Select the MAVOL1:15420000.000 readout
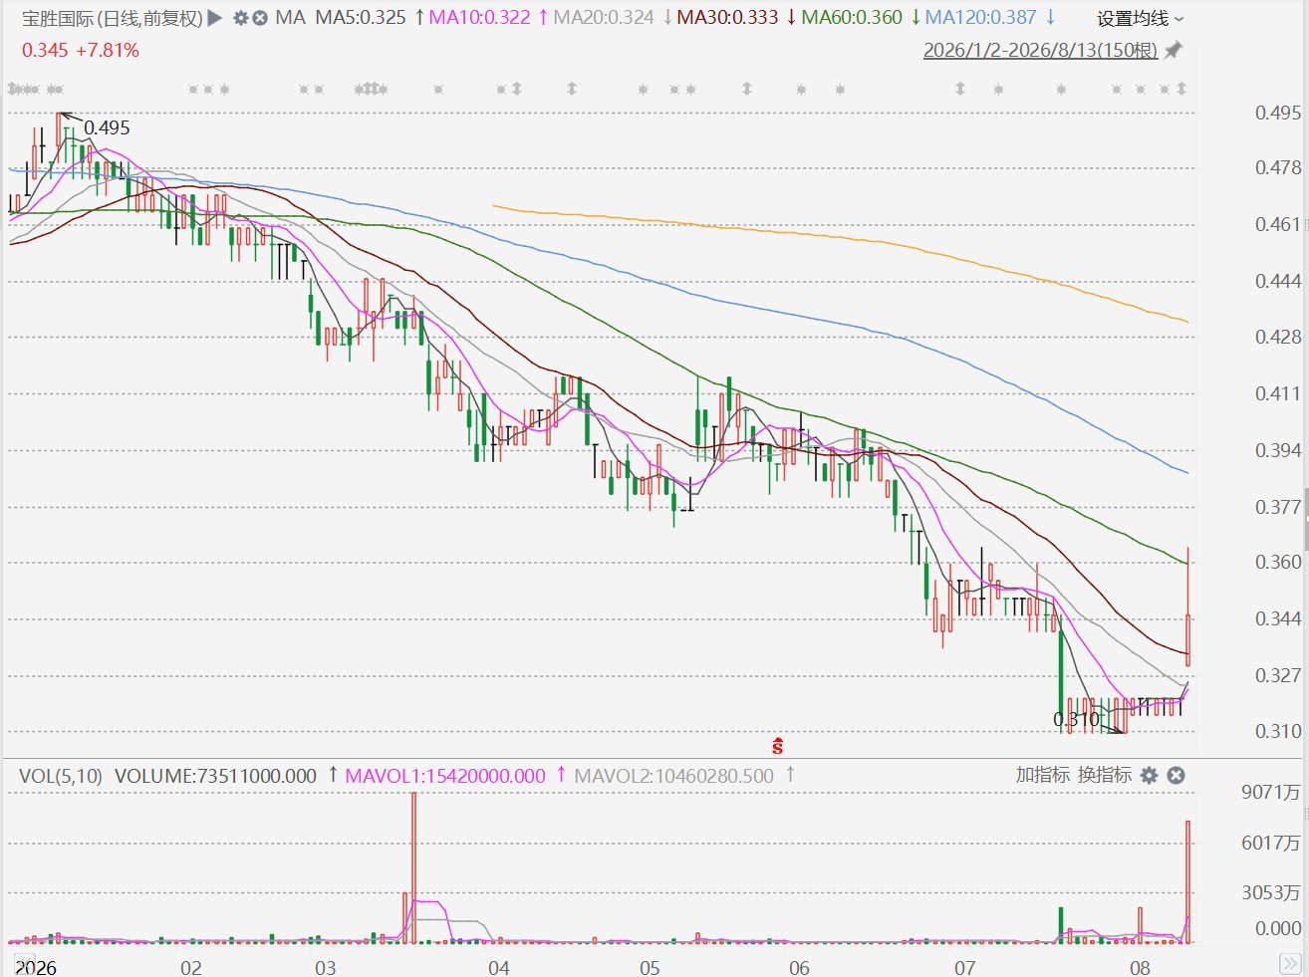 [445, 776]
